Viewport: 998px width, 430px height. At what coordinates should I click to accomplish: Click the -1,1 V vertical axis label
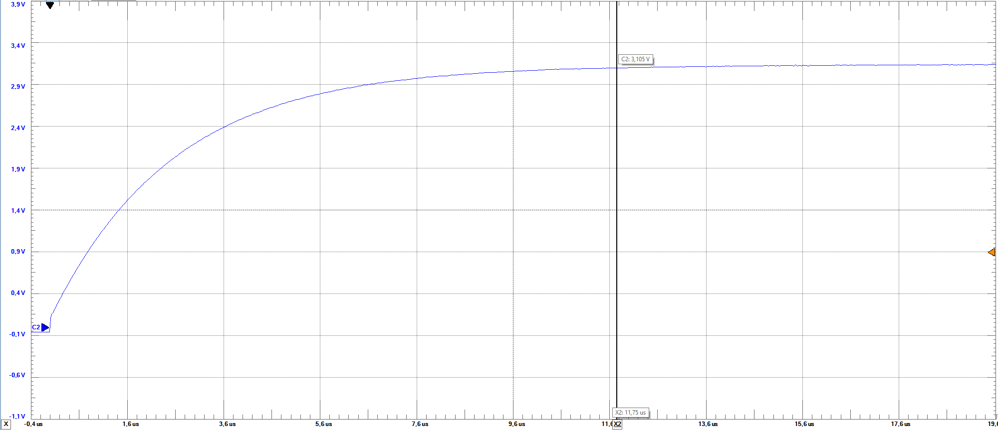tap(17, 416)
